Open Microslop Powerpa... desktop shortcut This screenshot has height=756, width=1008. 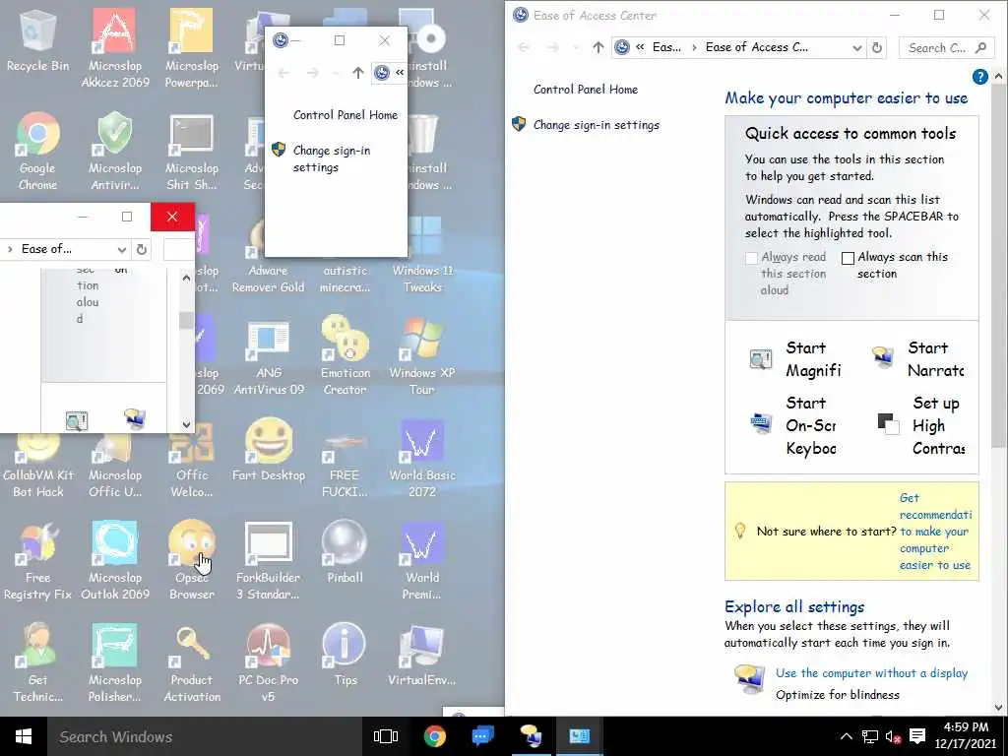[192, 48]
